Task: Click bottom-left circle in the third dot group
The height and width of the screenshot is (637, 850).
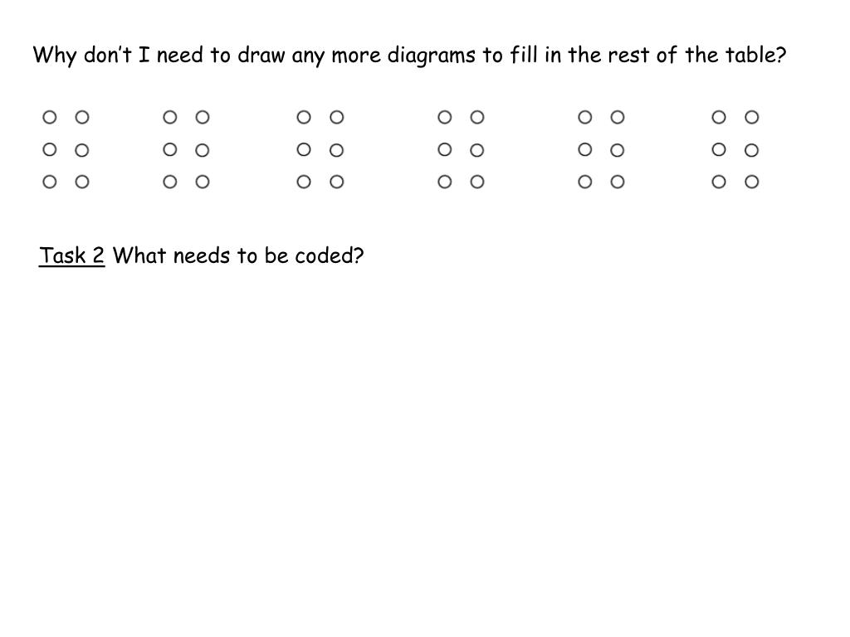Action: [304, 182]
